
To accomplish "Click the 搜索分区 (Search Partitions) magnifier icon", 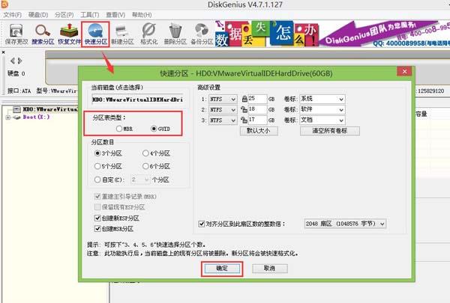I will (x=43, y=31).
